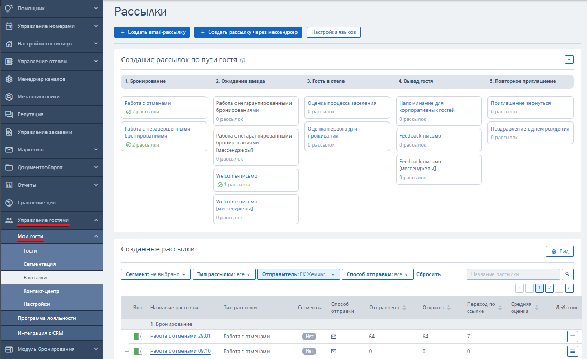Viewport: 587px width, 359px height.
Task: Expand the Маркетинг sidebar menu
Action: (52, 150)
